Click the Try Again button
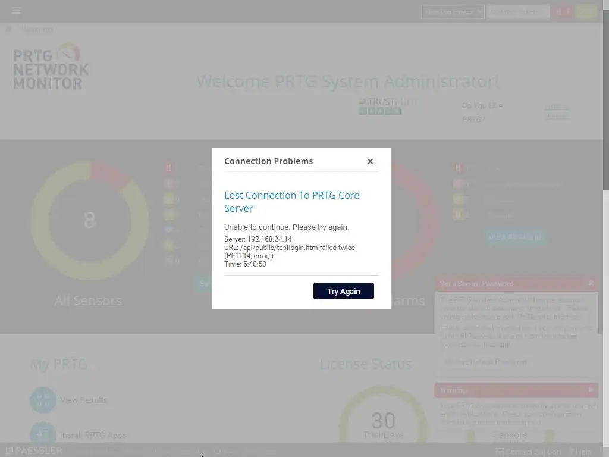609x457 pixels. (343, 291)
